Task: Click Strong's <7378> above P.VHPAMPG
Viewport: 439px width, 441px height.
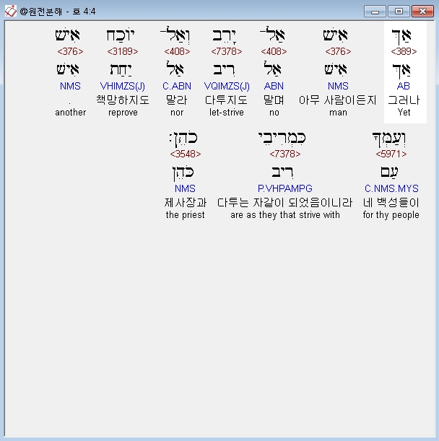Action: (285, 154)
